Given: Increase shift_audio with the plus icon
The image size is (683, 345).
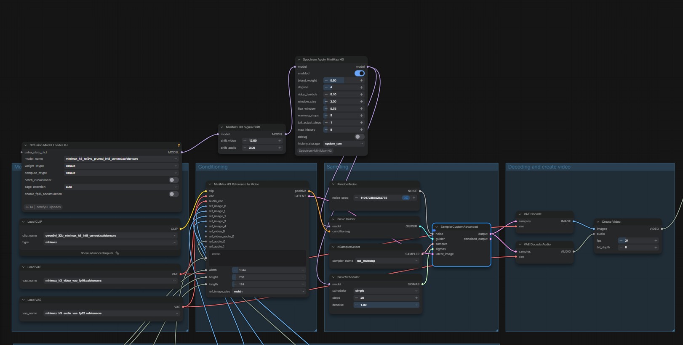Looking at the screenshot, I should 280,148.
